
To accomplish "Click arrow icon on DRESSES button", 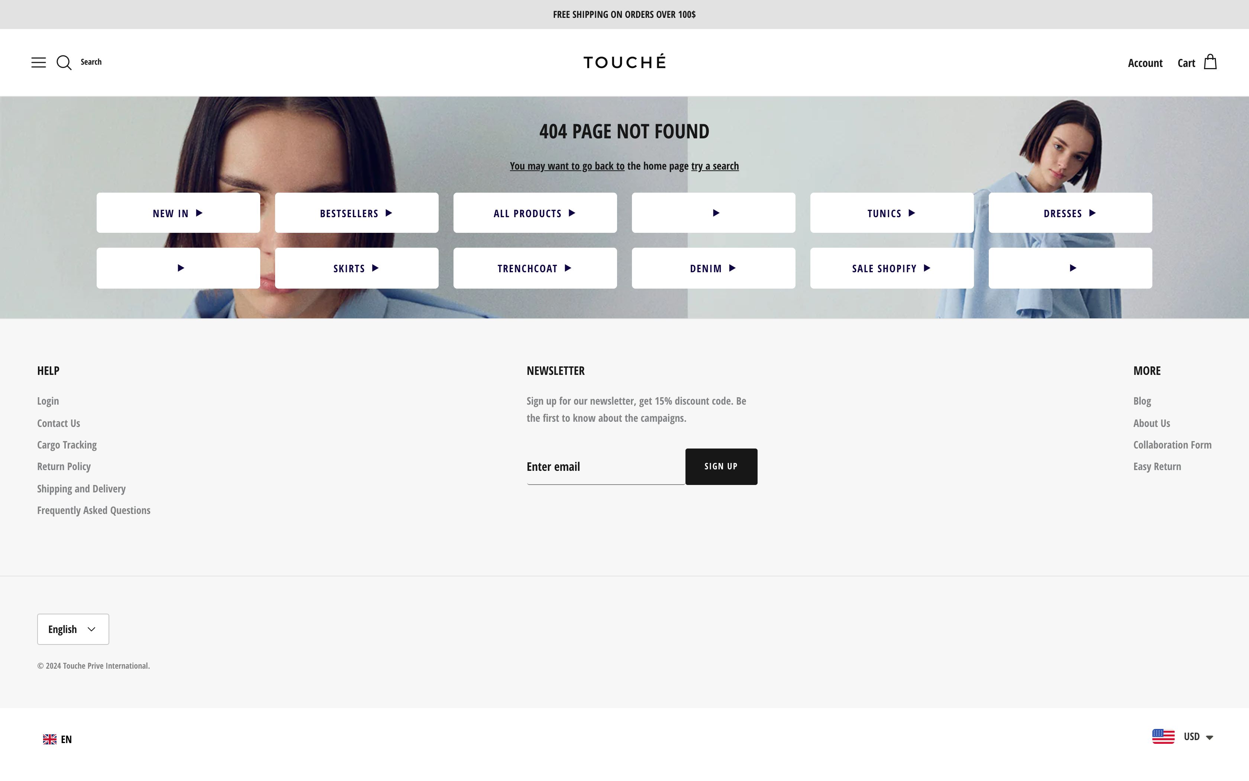I will point(1092,213).
